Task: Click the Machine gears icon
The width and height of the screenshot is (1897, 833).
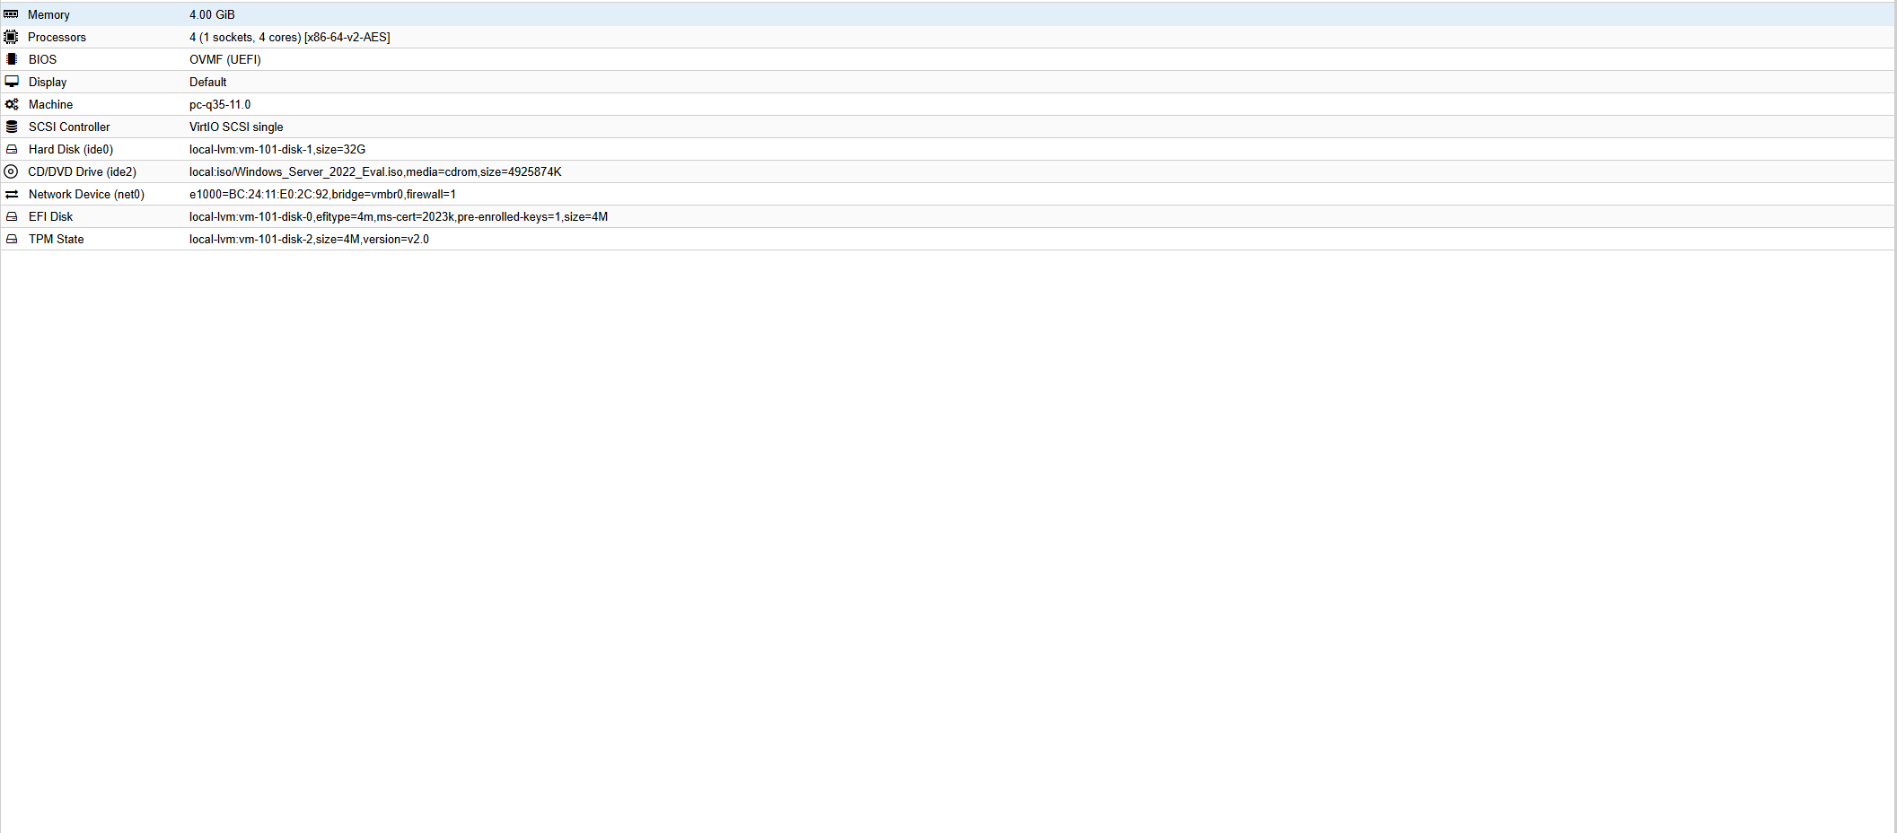Action: click(x=12, y=104)
